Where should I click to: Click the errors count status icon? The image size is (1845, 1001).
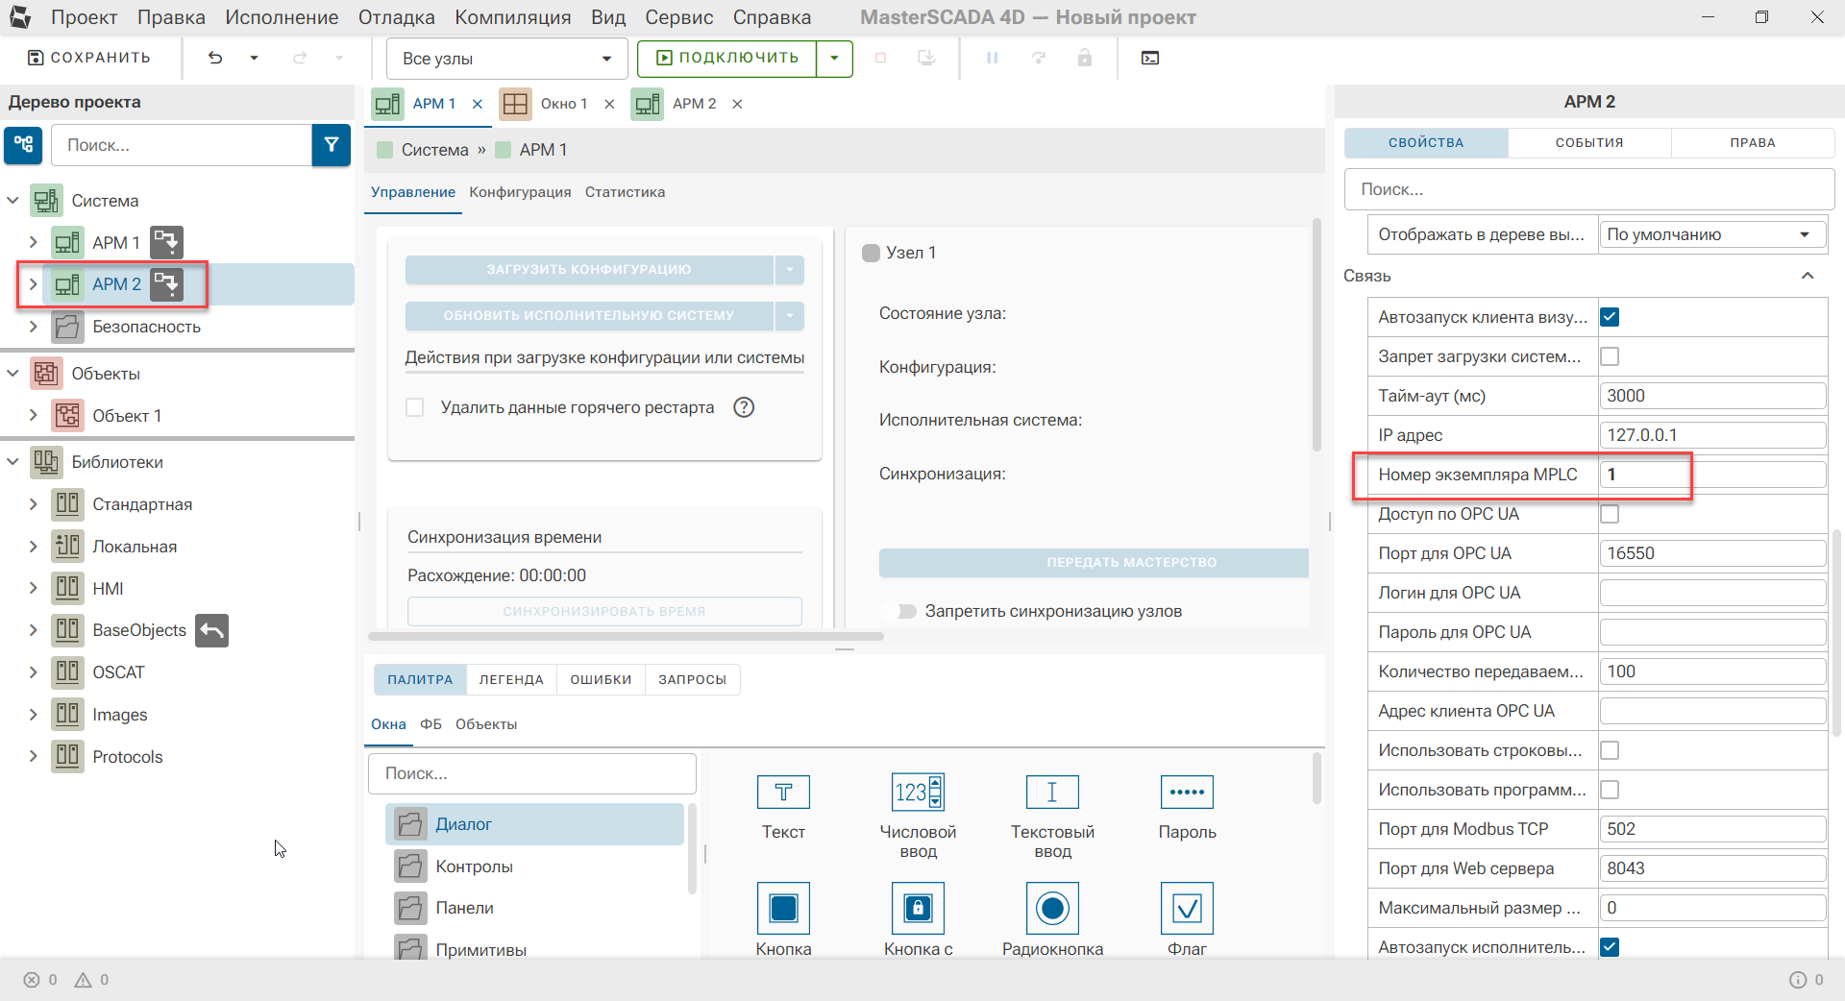[x=32, y=980]
